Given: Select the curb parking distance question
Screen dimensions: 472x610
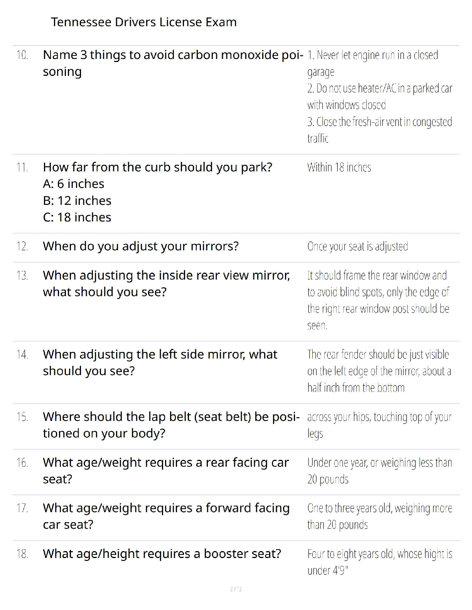Looking at the screenshot, I should click(x=157, y=167).
